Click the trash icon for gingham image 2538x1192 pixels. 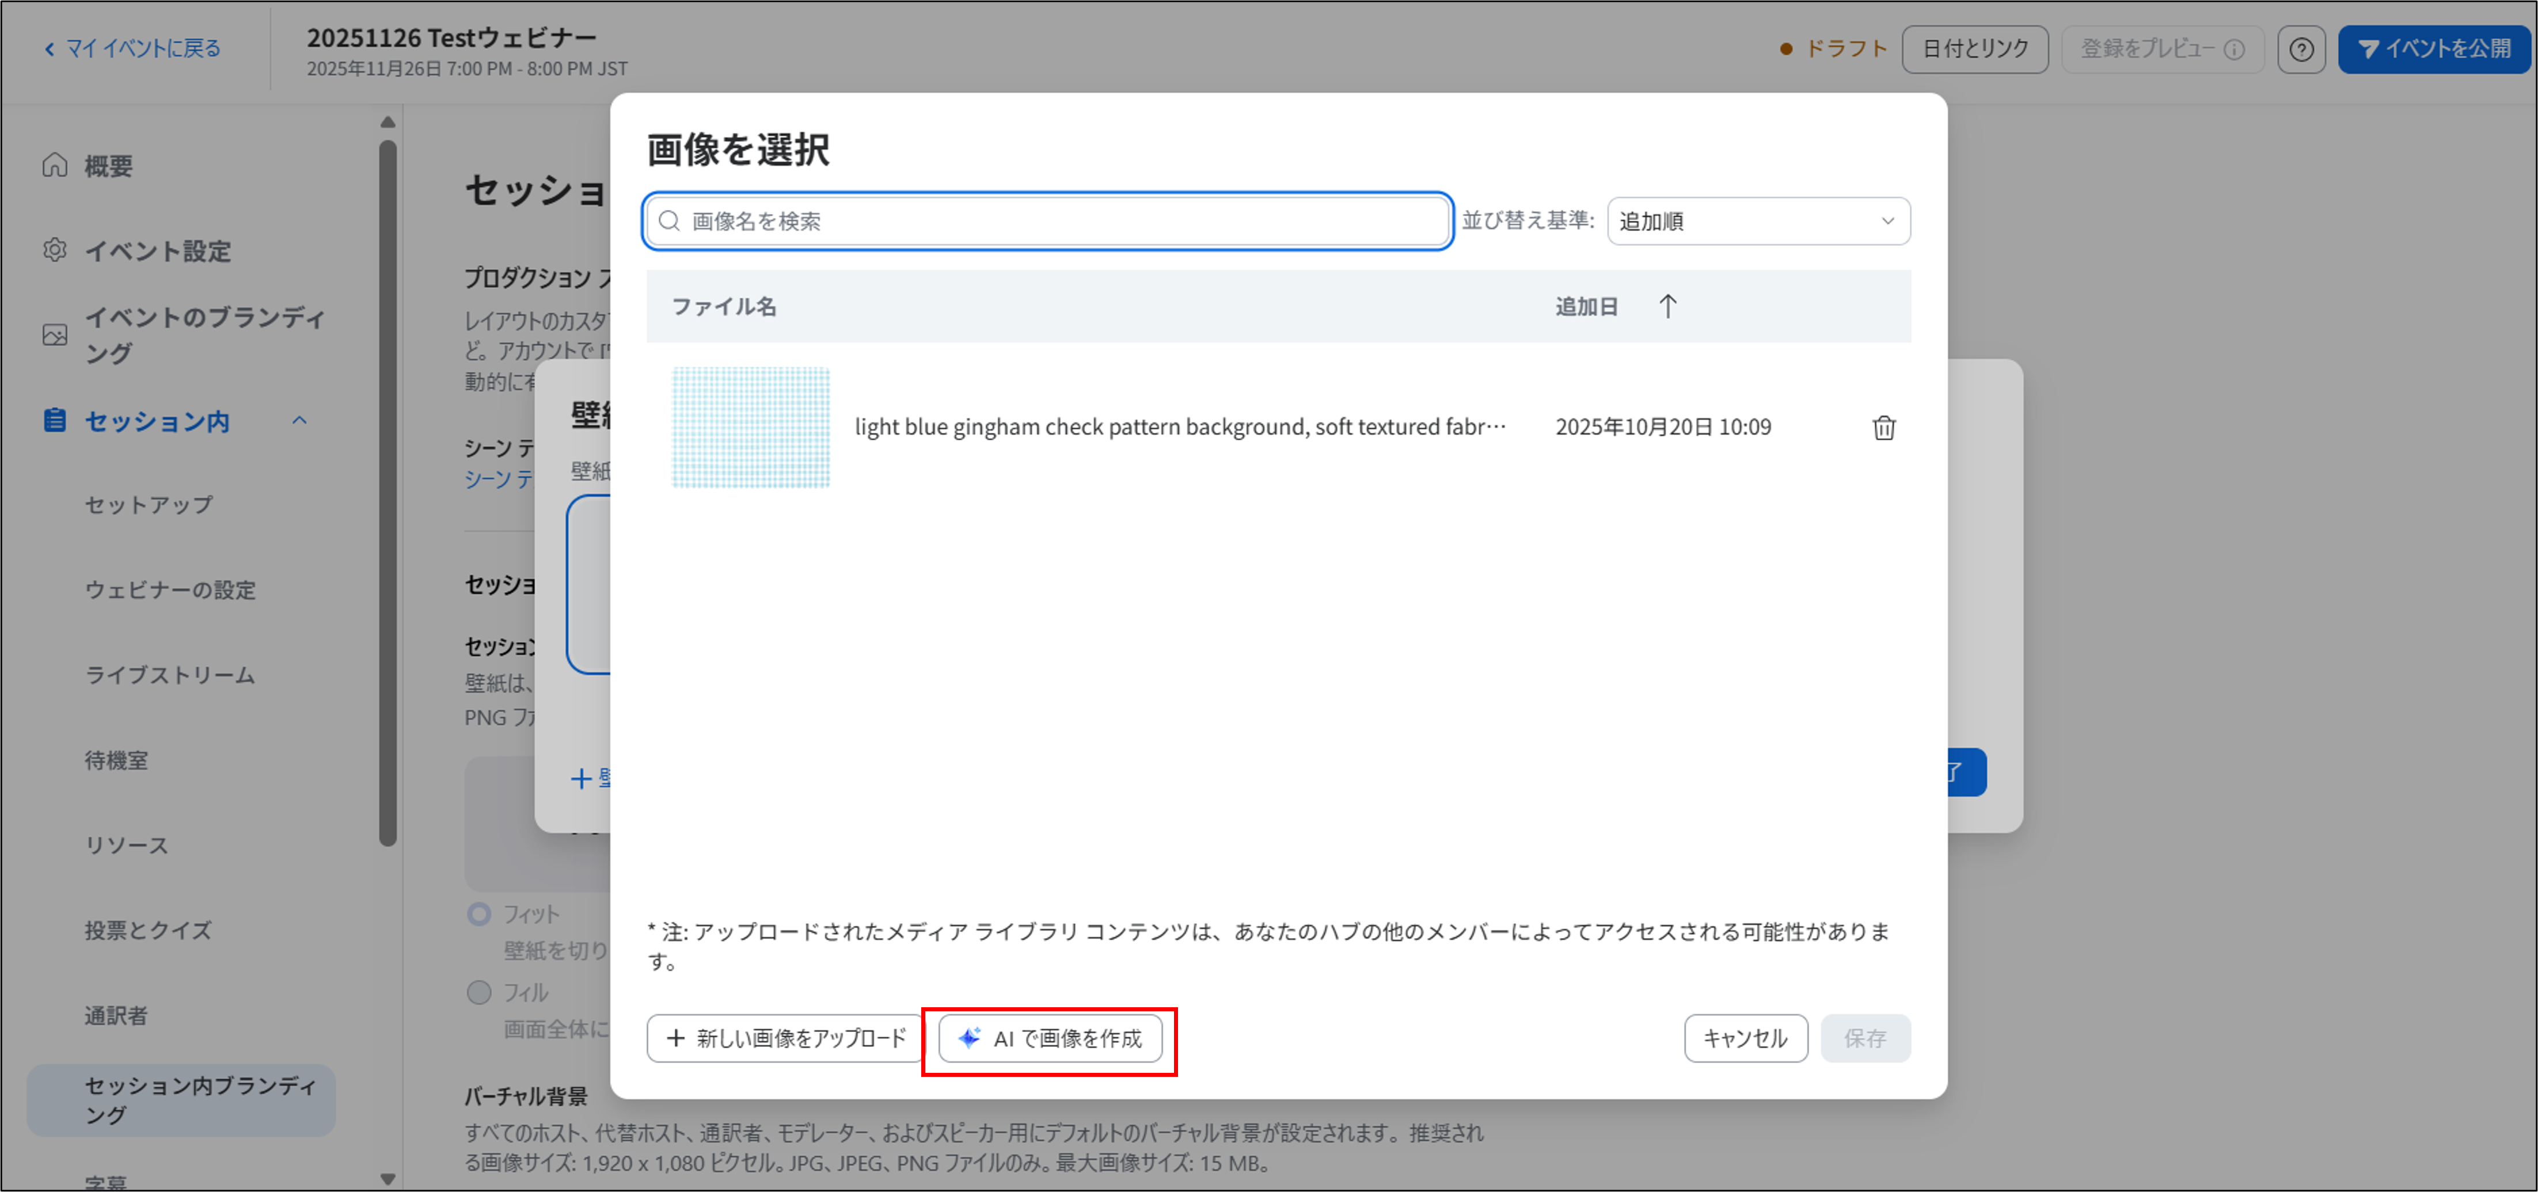pyautogui.click(x=1883, y=428)
